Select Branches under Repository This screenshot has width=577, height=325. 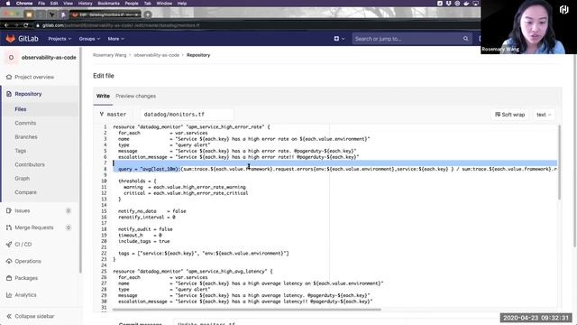pos(26,136)
